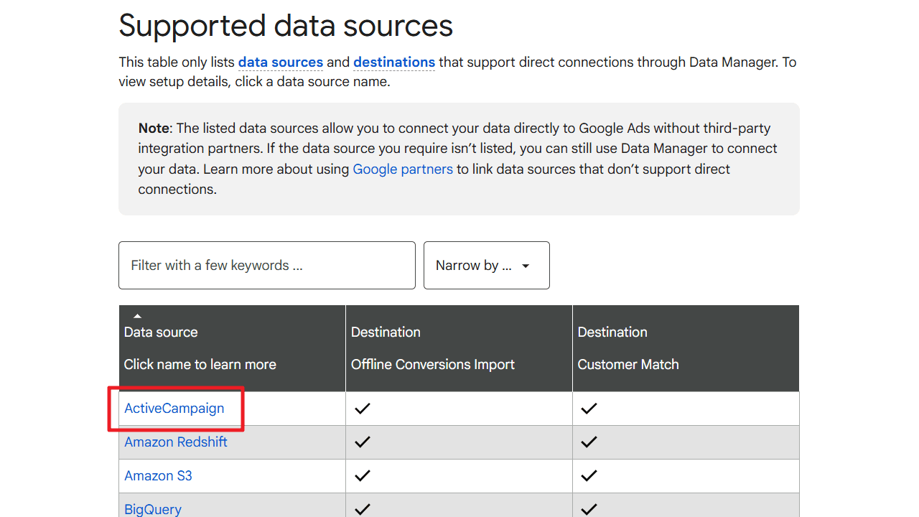Click the "destinations" glossary link

(394, 62)
